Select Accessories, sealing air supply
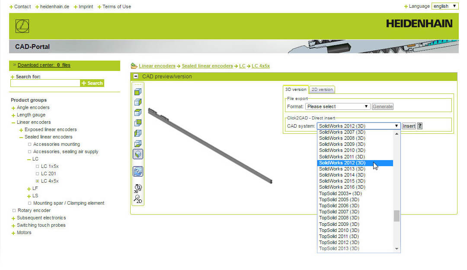 pos(66,152)
